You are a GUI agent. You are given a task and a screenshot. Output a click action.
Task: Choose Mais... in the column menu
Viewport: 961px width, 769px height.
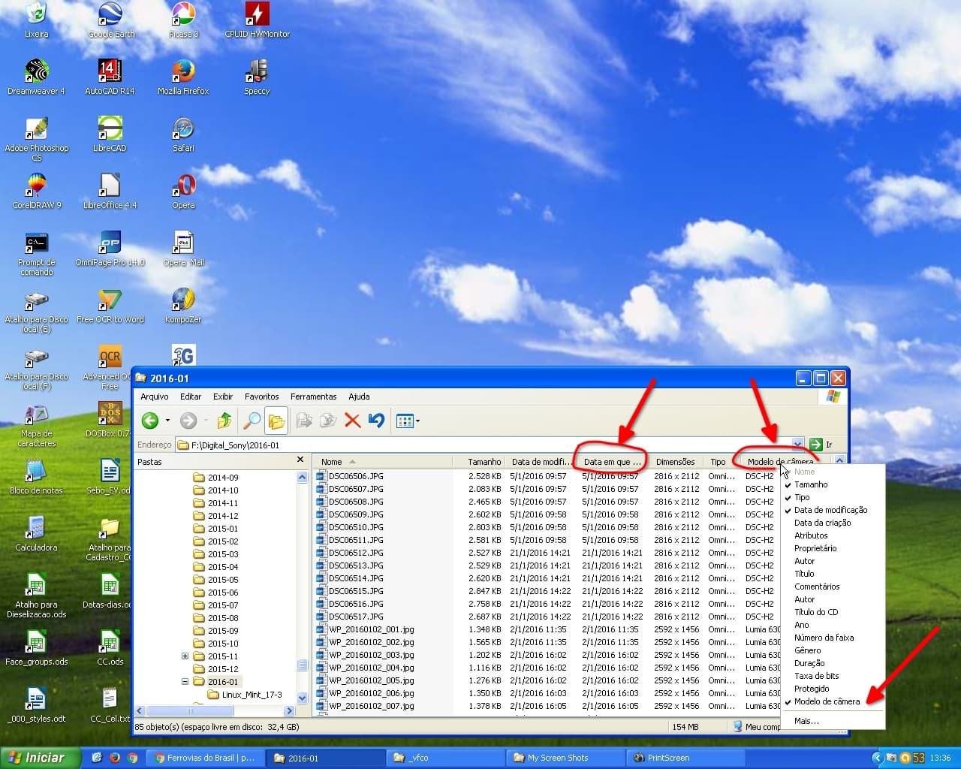tap(806, 721)
